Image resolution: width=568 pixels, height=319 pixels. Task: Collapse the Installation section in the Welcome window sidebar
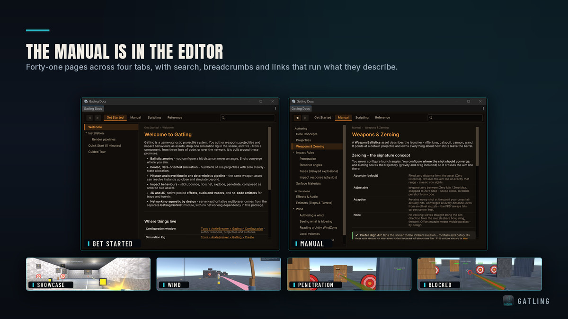pos(86,133)
